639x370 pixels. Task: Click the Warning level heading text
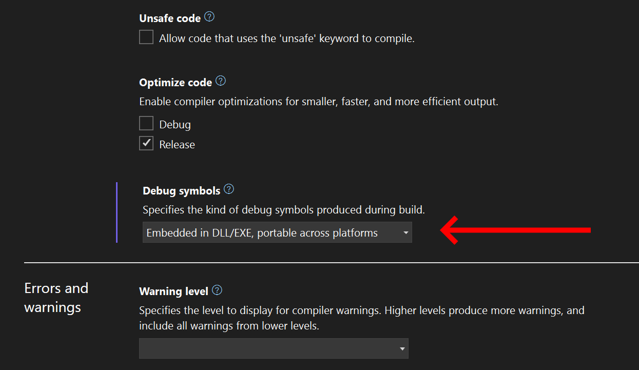tap(173, 290)
